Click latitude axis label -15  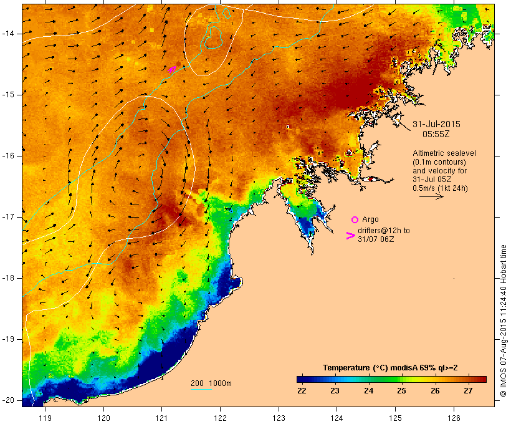(x=8, y=95)
